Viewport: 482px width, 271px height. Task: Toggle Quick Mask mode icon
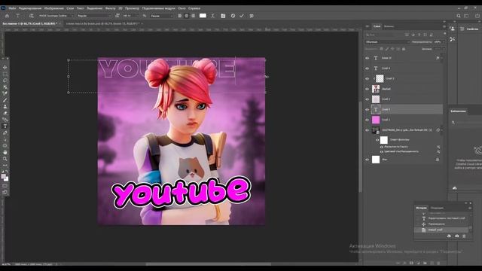[5, 186]
